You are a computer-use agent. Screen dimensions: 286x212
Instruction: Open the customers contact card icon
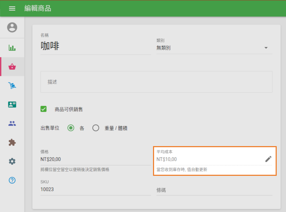(x=12, y=104)
